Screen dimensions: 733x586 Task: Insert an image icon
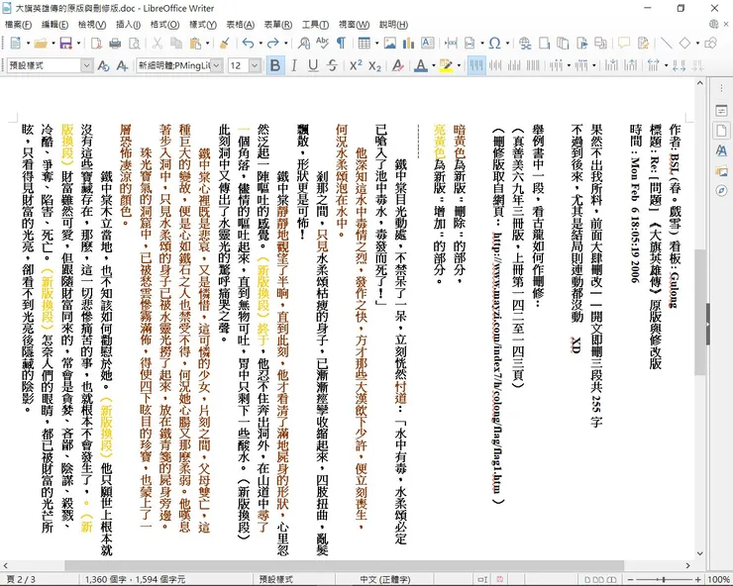(389, 44)
